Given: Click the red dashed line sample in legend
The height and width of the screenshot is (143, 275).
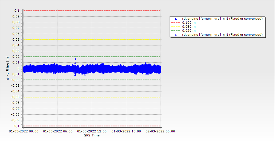Looking at the screenshot, I should [x=176, y=23].
